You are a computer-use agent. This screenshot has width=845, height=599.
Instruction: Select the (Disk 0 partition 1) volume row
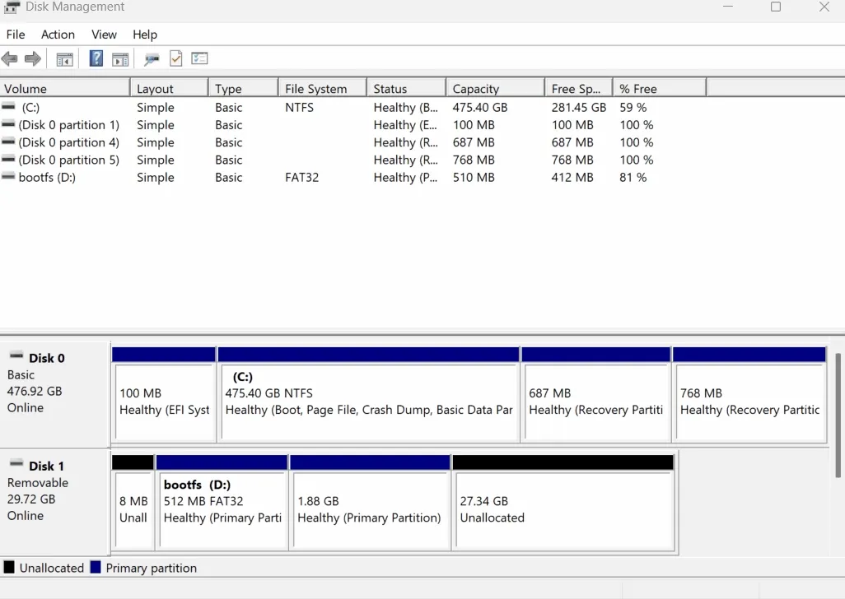(x=353, y=125)
